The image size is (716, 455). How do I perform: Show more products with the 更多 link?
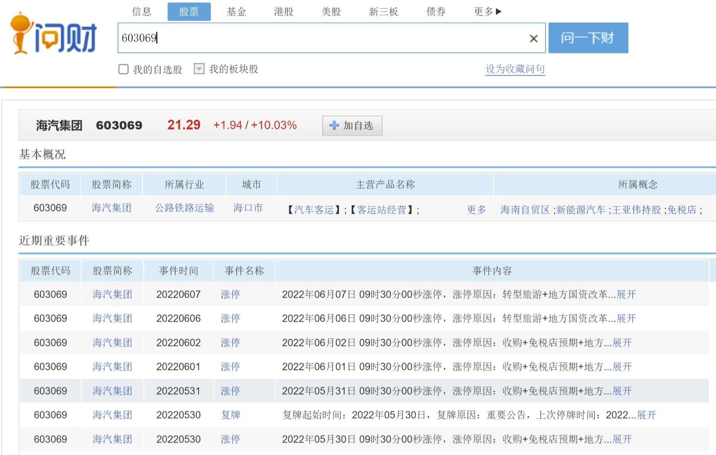[x=476, y=210]
